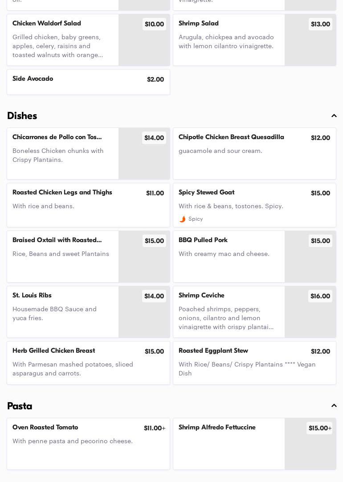
Task: Choose Herb Grilled Chicken Breast
Action: (88, 363)
